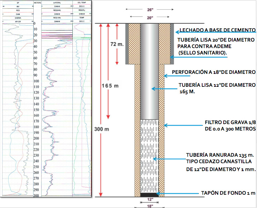This screenshot has height=208, width=257.
Task: Click the "LATERAL" header in the log
Action: click(57, 3)
